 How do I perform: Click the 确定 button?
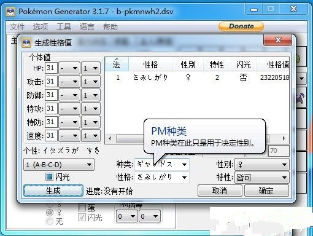[266, 191]
